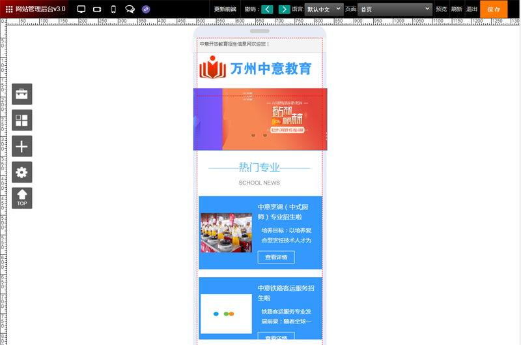Click the 刷新 refresh link
The image size is (521, 345).
click(457, 9)
